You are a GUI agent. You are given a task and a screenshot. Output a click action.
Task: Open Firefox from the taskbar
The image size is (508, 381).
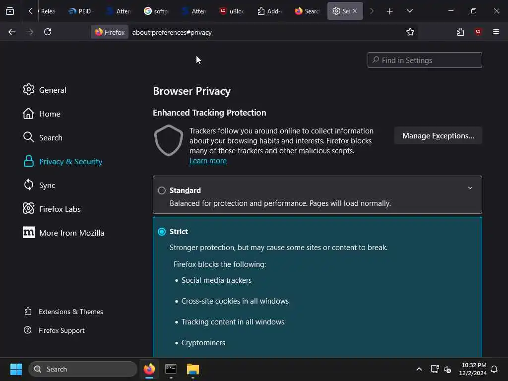[x=149, y=369]
